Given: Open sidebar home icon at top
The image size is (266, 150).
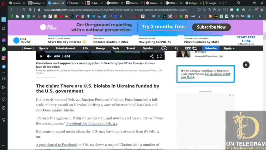Looking at the screenshot, I should [4, 20].
